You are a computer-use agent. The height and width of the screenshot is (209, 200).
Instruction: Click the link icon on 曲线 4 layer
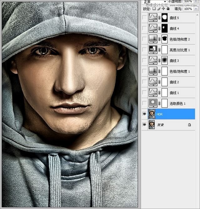pyautogui.click(x=159, y=28)
